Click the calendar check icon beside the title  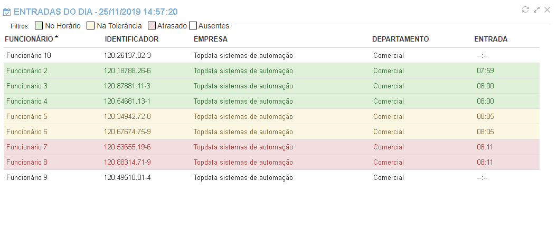tap(7, 11)
